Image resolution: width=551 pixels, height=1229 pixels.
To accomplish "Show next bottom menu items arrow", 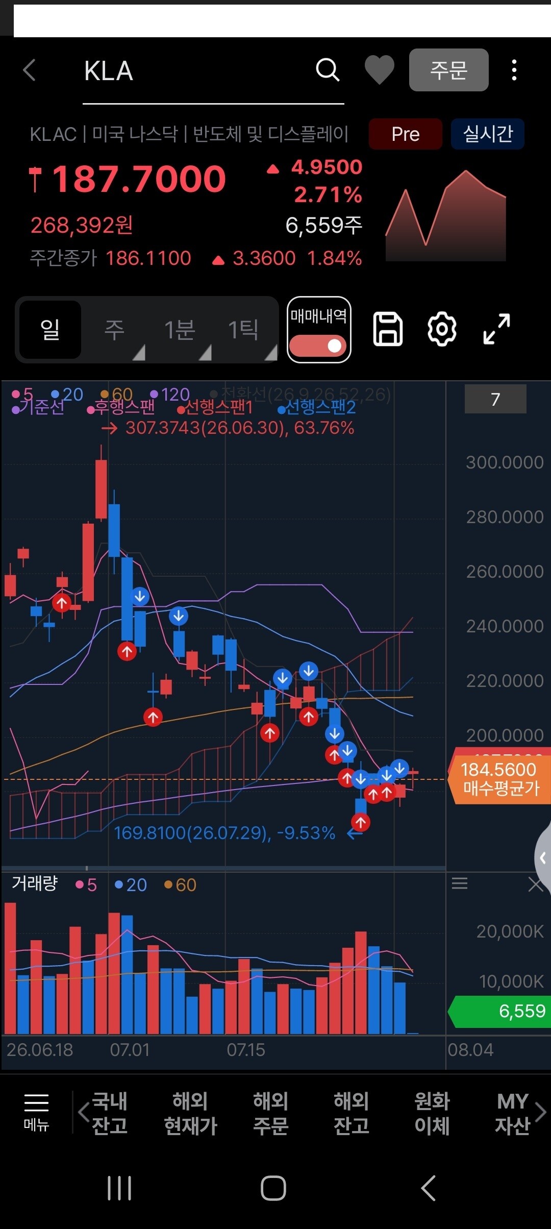I will point(541,1112).
